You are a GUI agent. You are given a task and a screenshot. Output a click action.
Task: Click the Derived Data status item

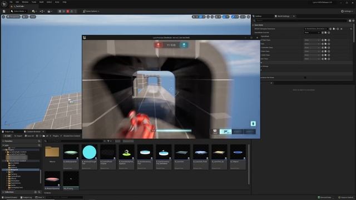pyautogui.click(x=324, y=198)
